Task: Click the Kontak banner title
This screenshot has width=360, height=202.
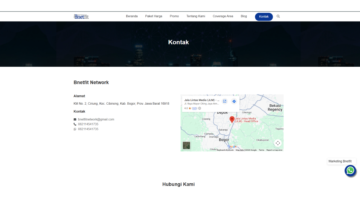Action: click(179, 42)
